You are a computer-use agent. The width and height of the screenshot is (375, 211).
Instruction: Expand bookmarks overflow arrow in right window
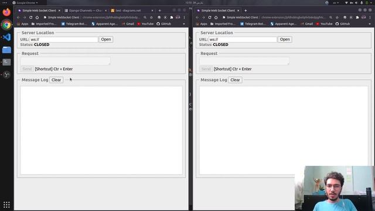click(370, 24)
